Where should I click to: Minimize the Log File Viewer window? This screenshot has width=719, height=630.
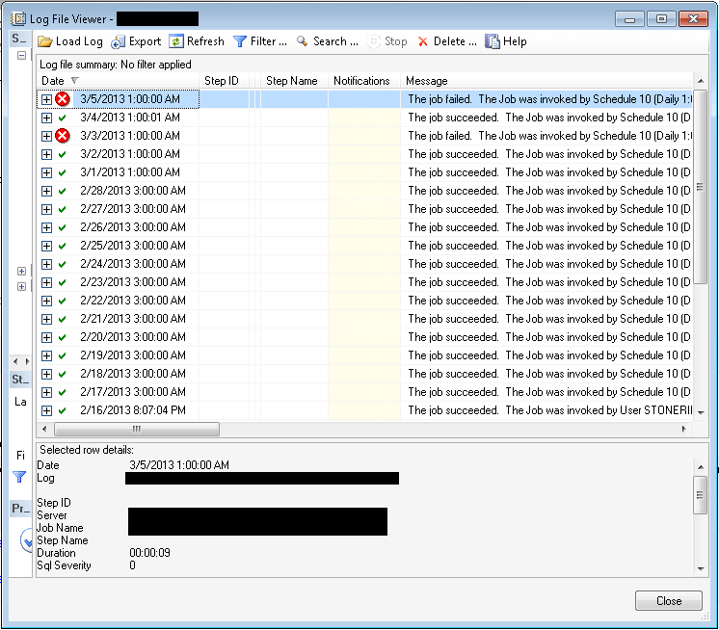point(629,19)
